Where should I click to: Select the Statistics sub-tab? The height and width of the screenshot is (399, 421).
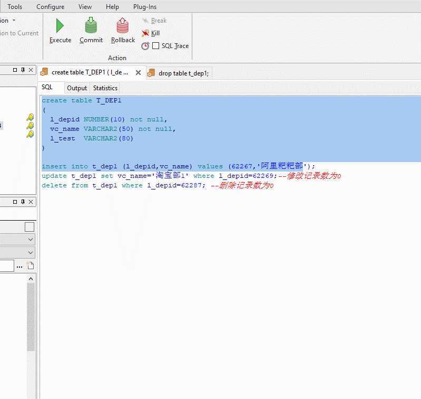[105, 88]
